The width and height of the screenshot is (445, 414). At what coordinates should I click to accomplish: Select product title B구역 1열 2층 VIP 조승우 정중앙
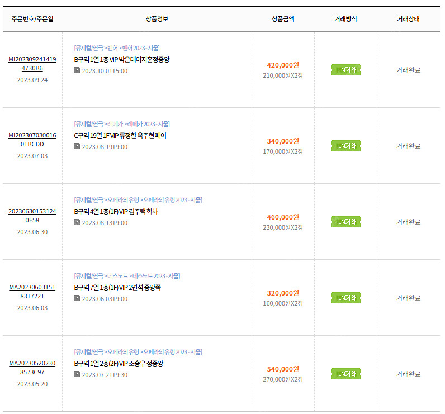[x=119, y=364]
